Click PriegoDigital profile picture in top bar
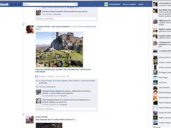The height and width of the screenshot is (128, 171). coord(106,4)
